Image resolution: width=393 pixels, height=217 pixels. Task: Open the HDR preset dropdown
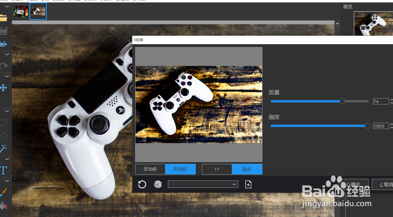click(203, 184)
